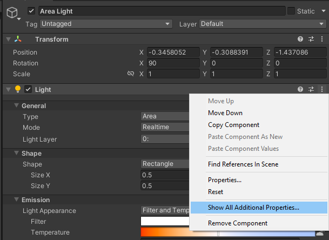Open the Layer Default dropdown
The width and height of the screenshot is (329, 240).
click(x=263, y=24)
